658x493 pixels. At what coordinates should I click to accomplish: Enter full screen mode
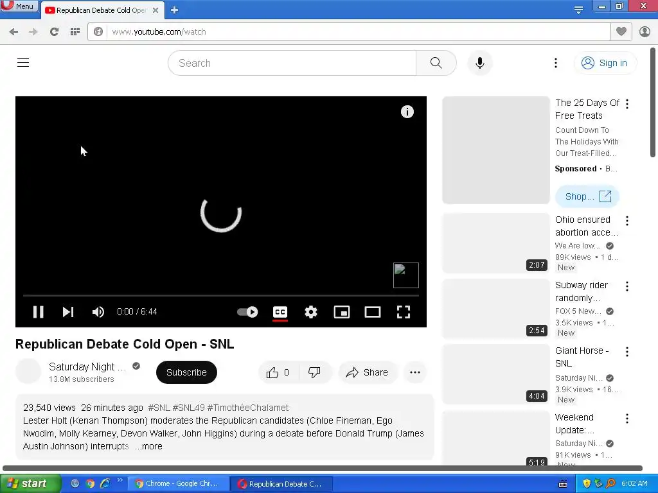pyautogui.click(x=404, y=312)
